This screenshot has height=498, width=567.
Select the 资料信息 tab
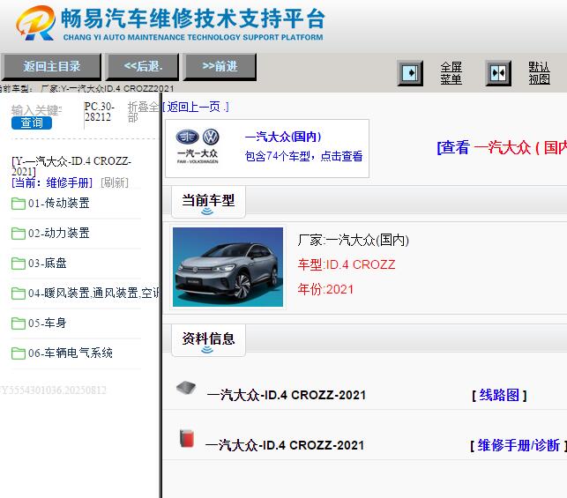tap(208, 339)
